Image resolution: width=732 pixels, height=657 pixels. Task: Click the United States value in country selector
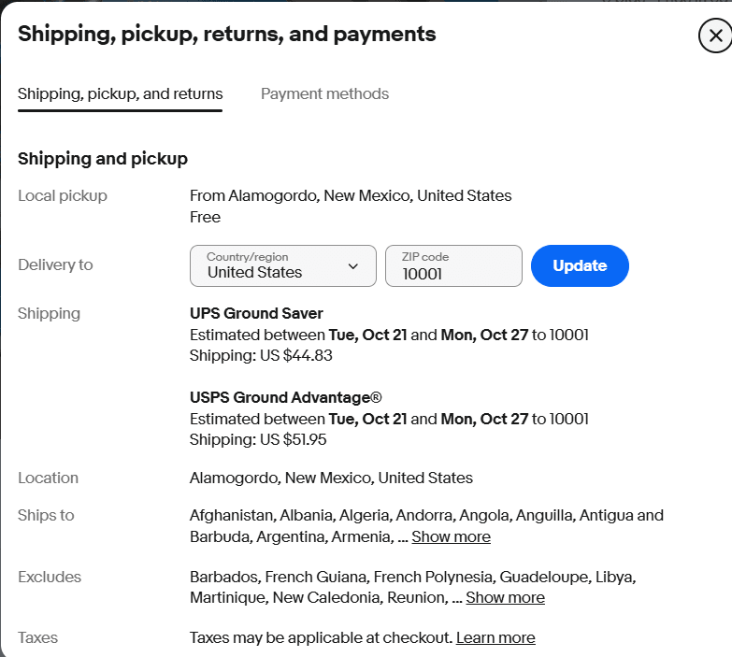pyautogui.click(x=255, y=272)
